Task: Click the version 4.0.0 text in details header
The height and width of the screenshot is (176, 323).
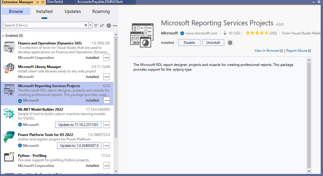Action: [280, 24]
